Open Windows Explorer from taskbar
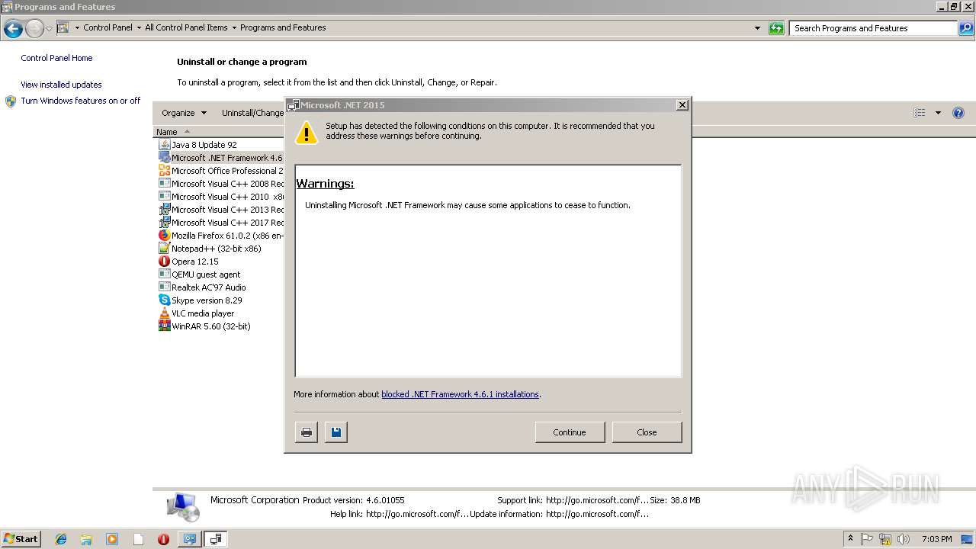The image size is (976, 549). 86,539
